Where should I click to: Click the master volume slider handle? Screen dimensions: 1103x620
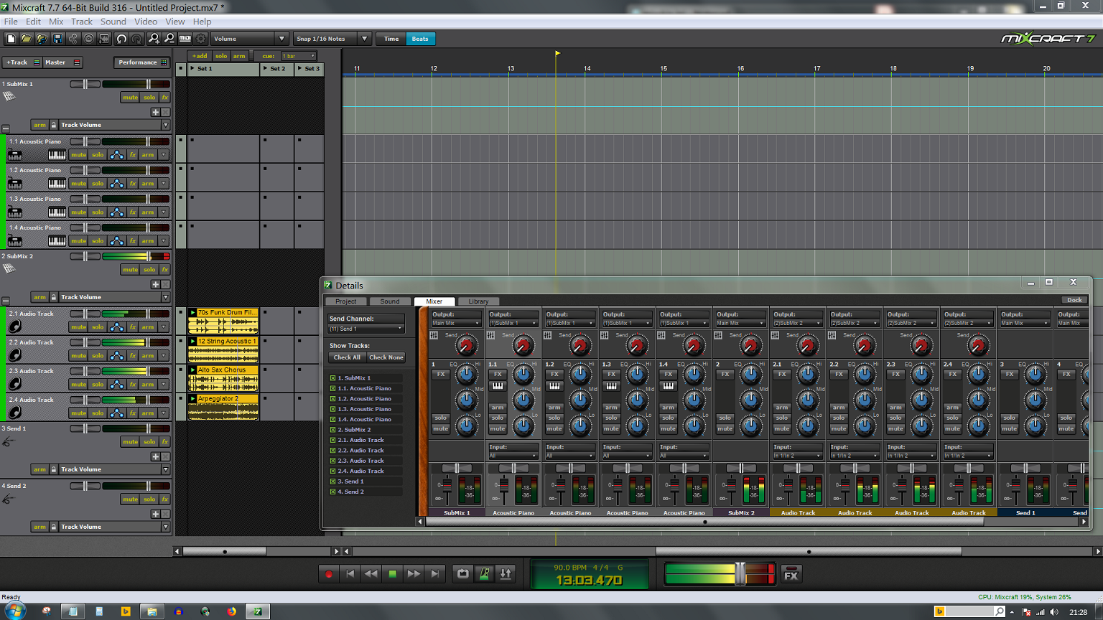point(740,574)
